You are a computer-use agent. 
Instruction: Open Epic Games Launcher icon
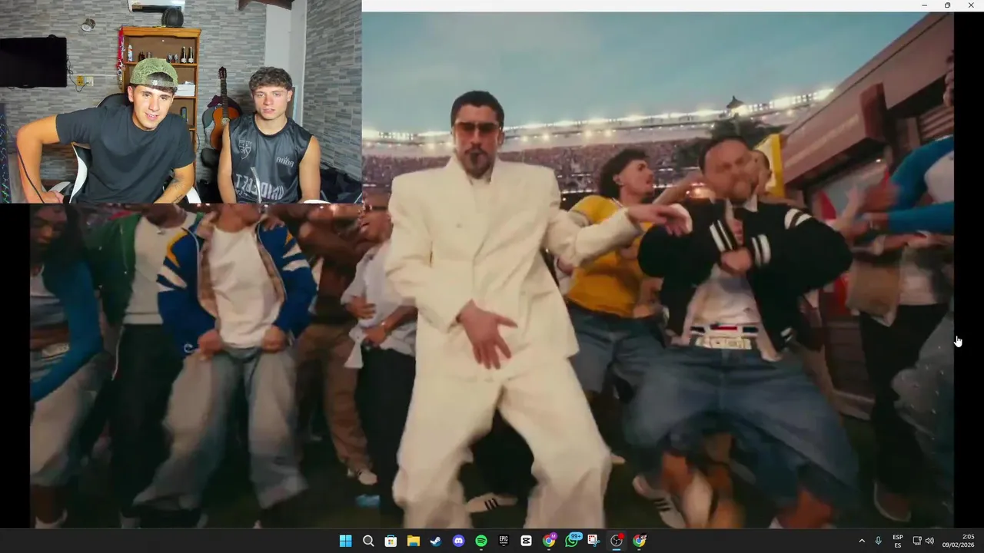tap(504, 541)
